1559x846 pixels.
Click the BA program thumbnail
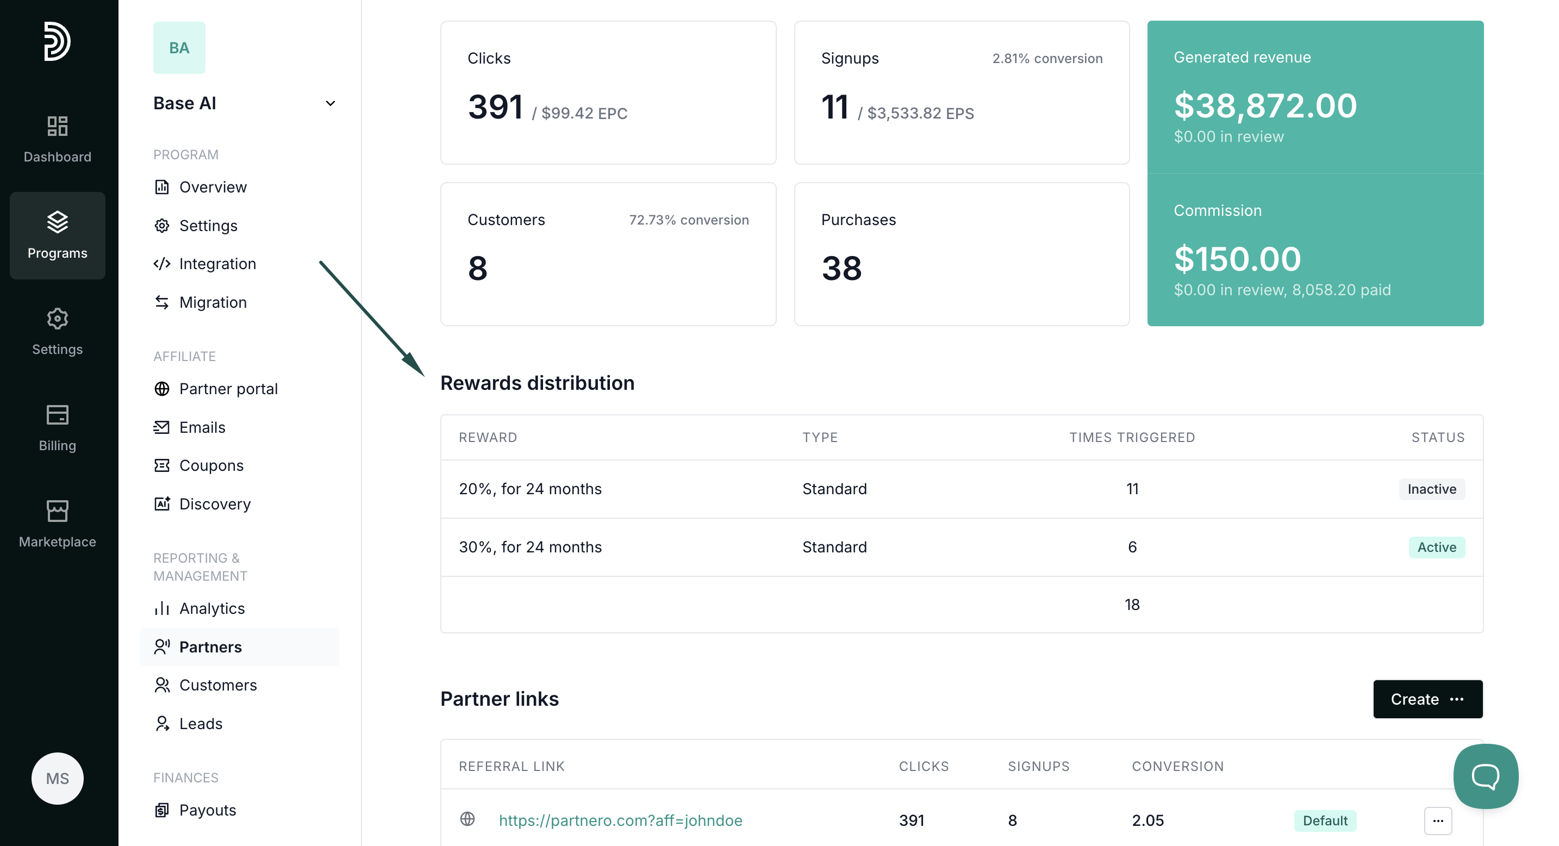[178, 48]
